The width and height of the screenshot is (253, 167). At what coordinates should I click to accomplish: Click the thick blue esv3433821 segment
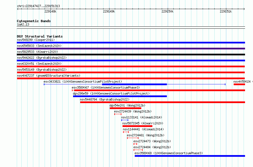click(134, 84)
